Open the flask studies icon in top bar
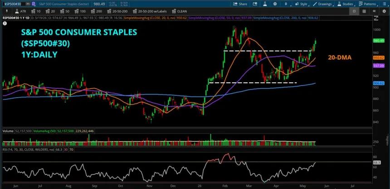 click(x=265, y=4)
